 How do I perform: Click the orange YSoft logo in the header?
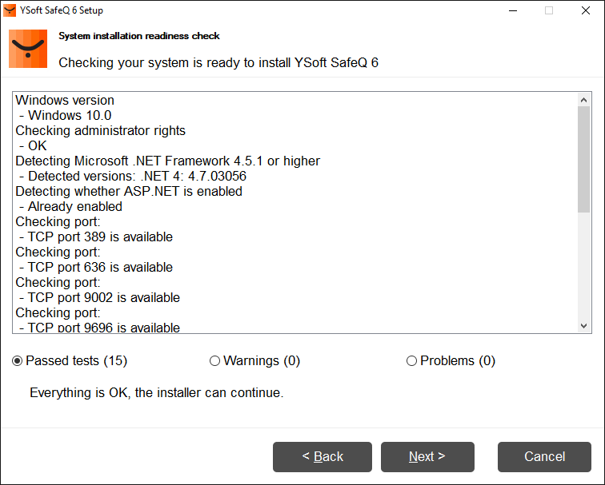pyautogui.click(x=28, y=49)
